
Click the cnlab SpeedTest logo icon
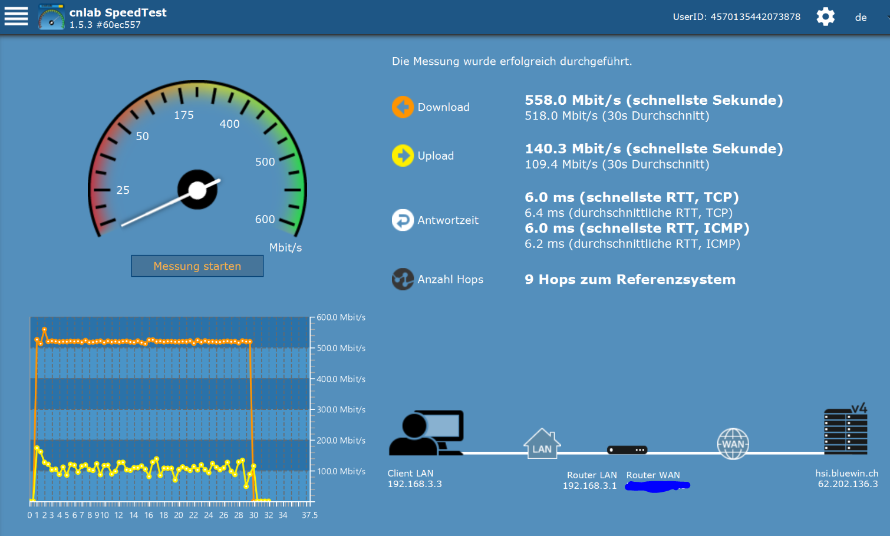tap(51, 17)
